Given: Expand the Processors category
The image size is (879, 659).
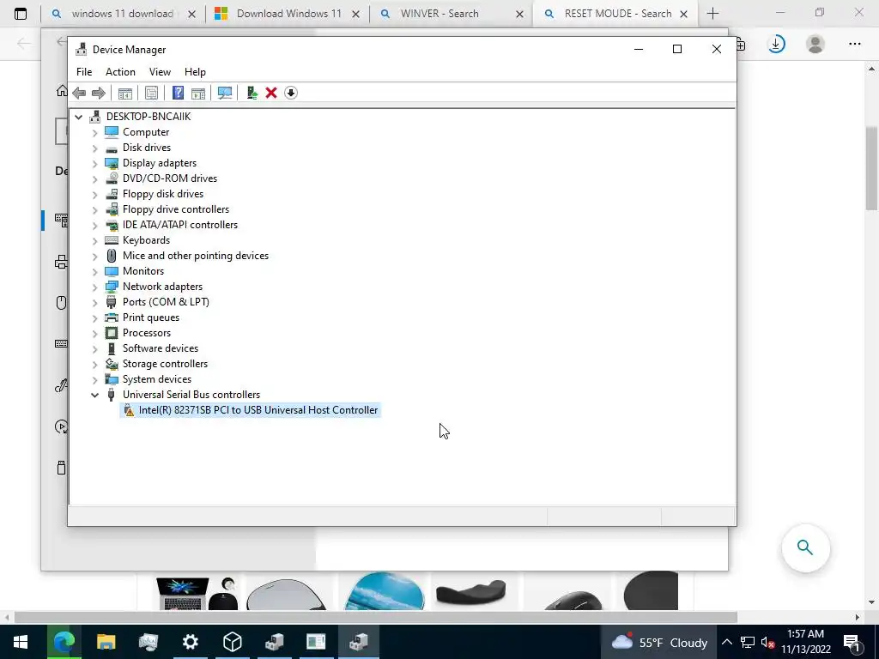Looking at the screenshot, I should pos(94,334).
